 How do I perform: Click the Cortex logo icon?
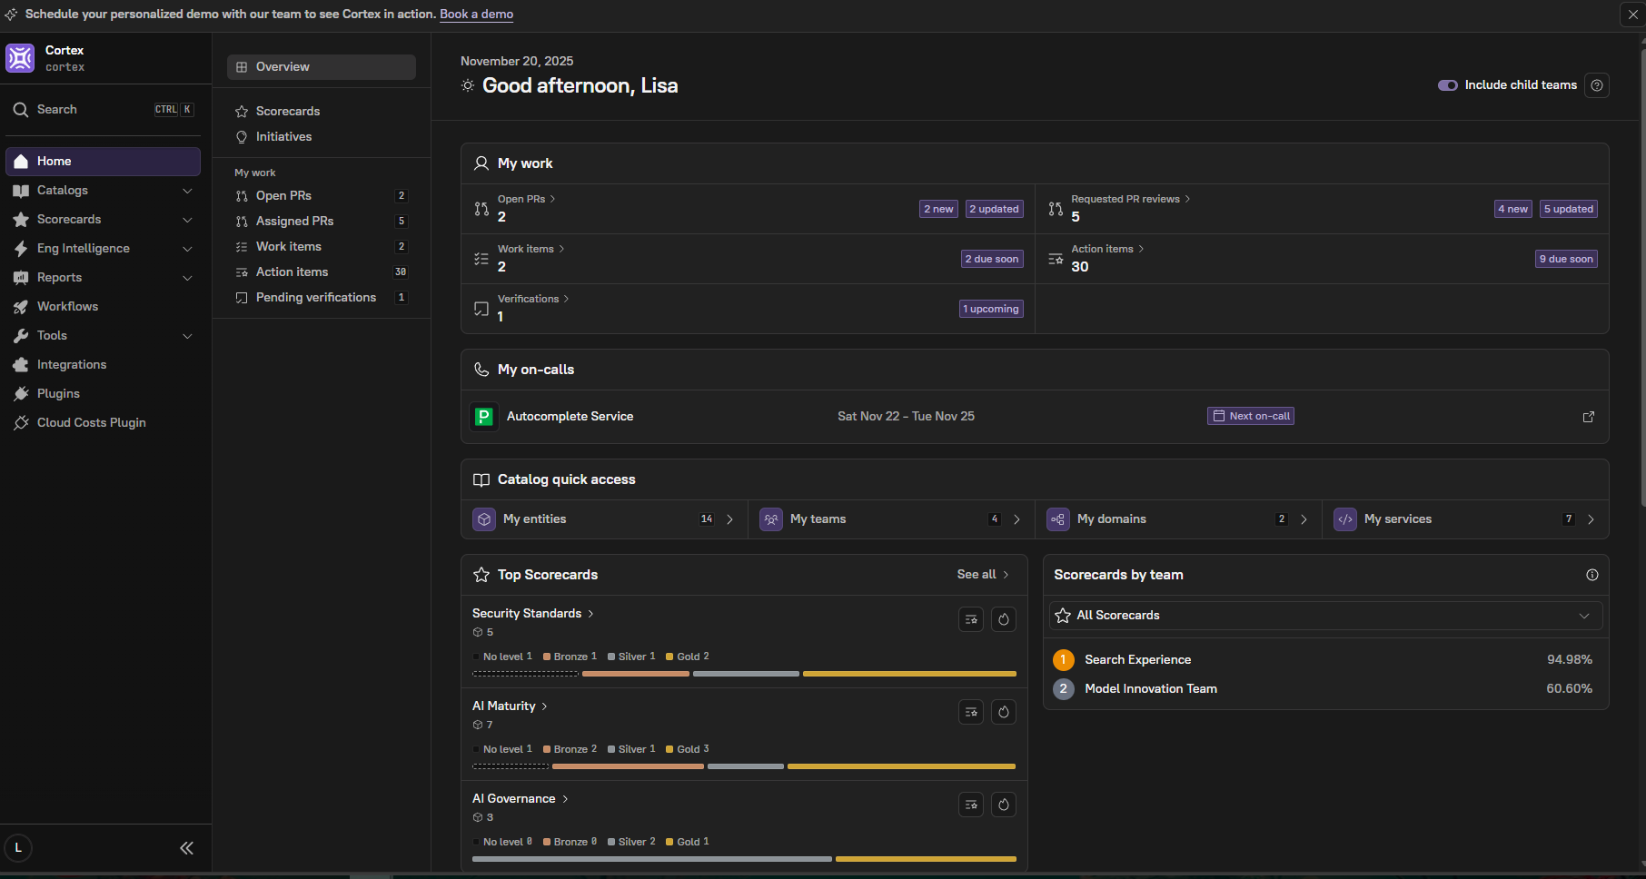(x=20, y=58)
